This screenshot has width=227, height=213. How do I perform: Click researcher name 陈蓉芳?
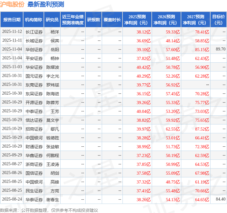(53, 102)
